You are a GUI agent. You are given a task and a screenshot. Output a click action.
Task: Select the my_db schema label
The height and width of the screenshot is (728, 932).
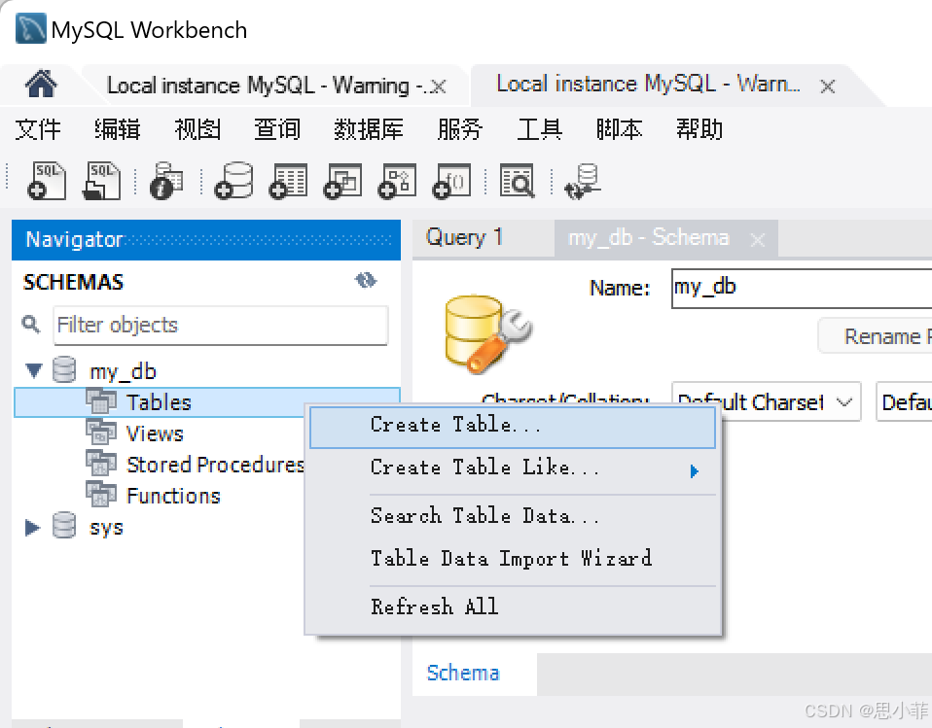tap(123, 371)
